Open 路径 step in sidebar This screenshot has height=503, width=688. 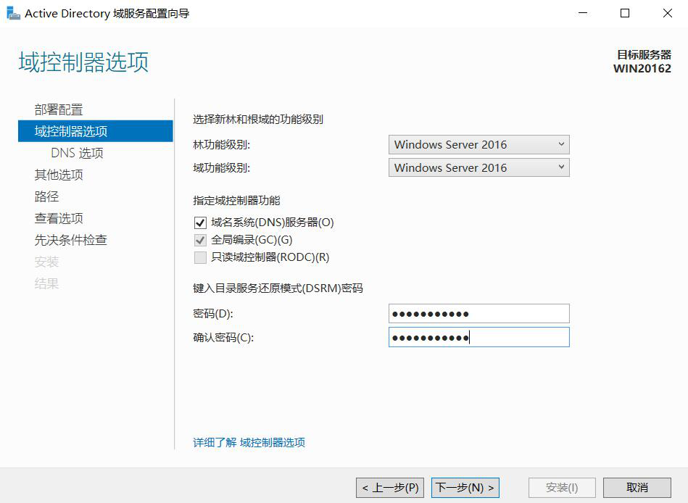pos(46,196)
